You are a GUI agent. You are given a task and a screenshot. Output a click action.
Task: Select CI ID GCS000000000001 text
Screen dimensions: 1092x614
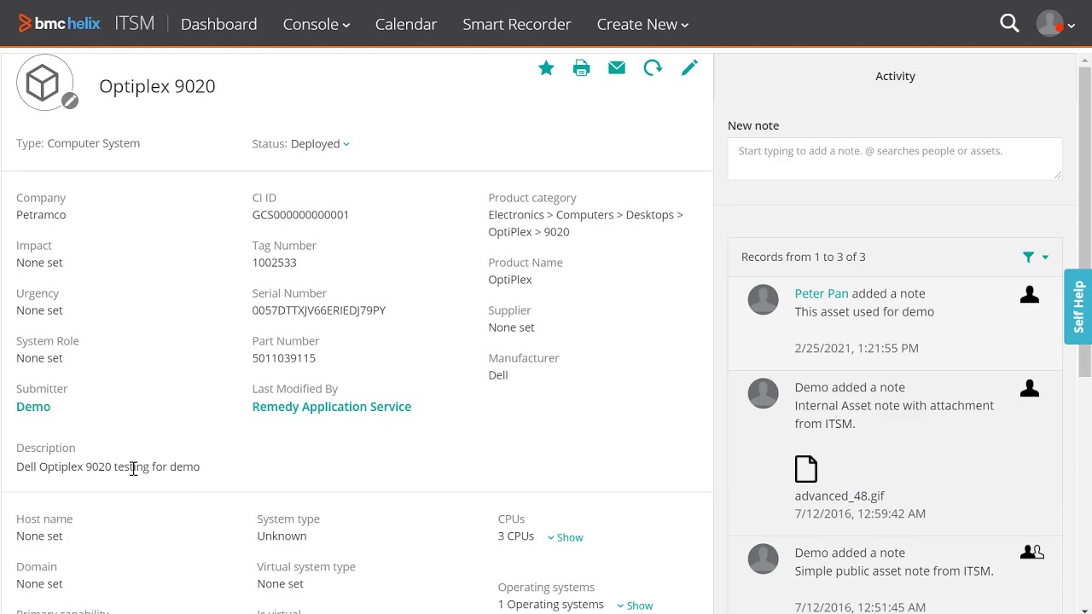[300, 215]
